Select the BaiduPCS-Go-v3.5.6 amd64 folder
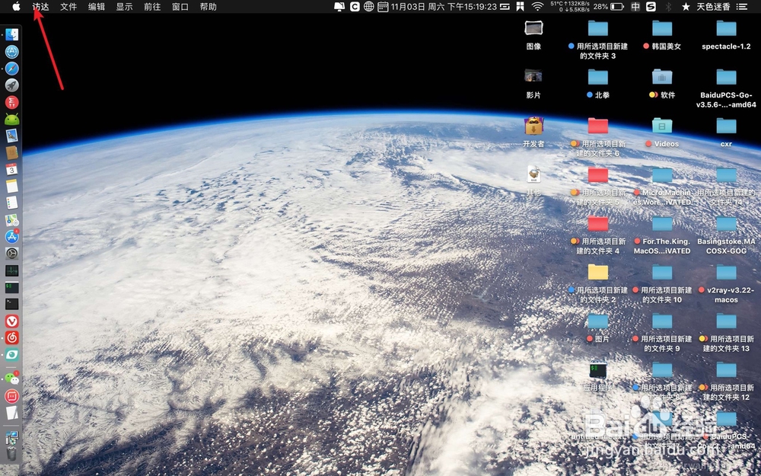 [726, 77]
